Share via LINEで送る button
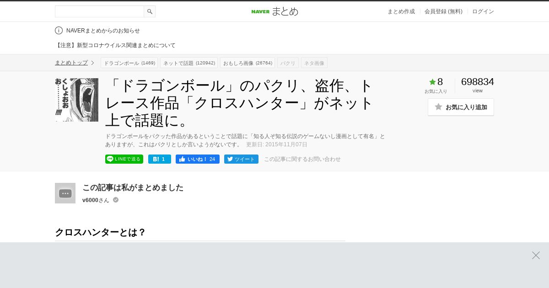 [x=124, y=159]
